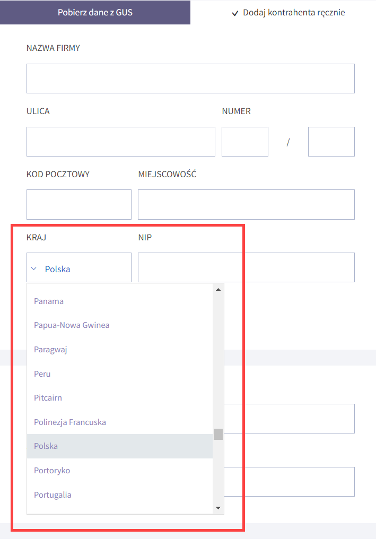Focus the Ulica text field

tap(120, 142)
